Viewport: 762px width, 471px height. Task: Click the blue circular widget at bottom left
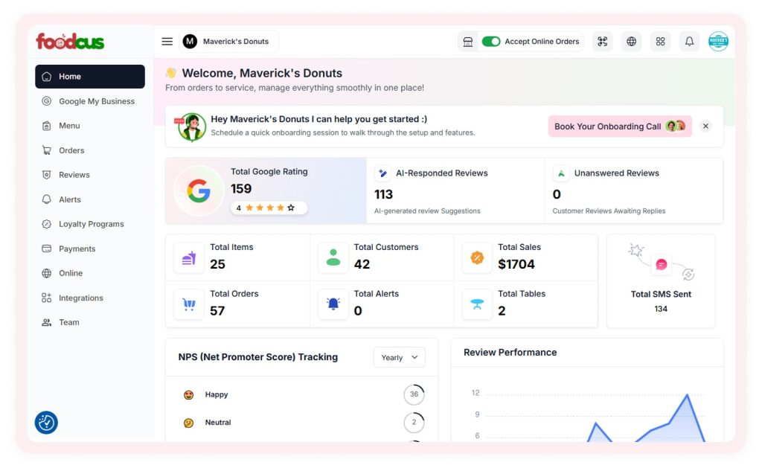pos(46,423)
